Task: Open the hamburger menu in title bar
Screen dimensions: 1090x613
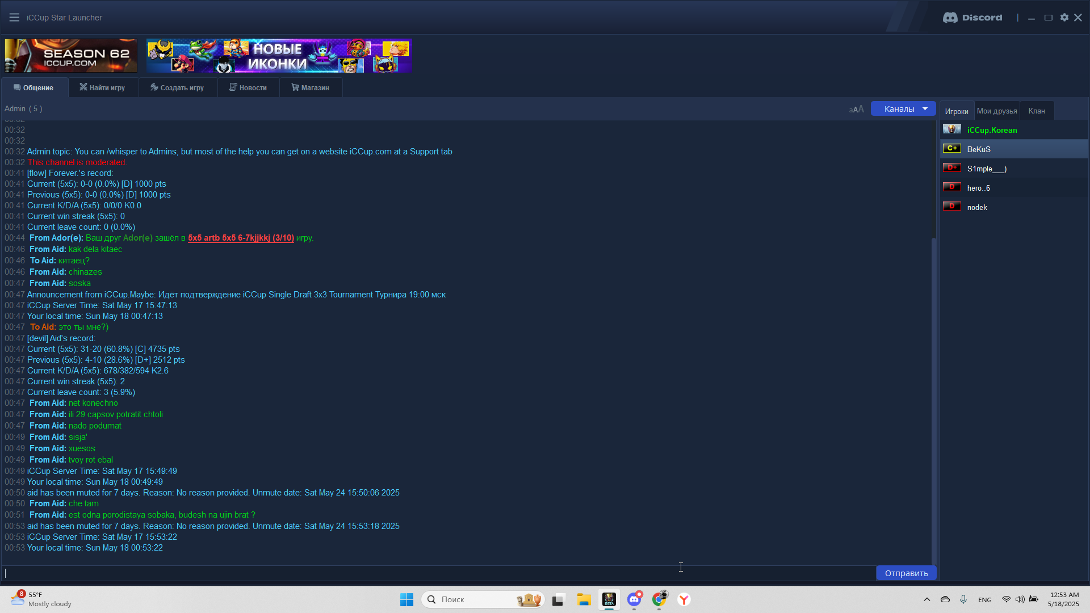Action: pyautogui.click(x=14, y=18)
